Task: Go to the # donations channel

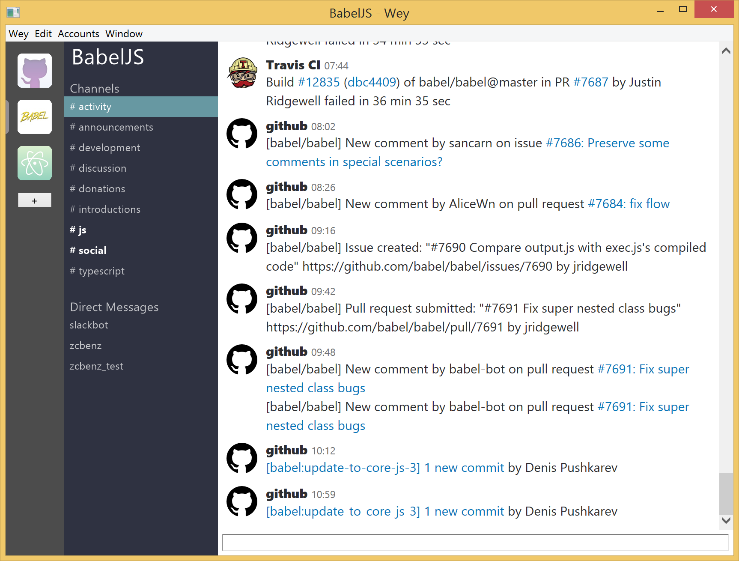Action: (x=141, y=189)
